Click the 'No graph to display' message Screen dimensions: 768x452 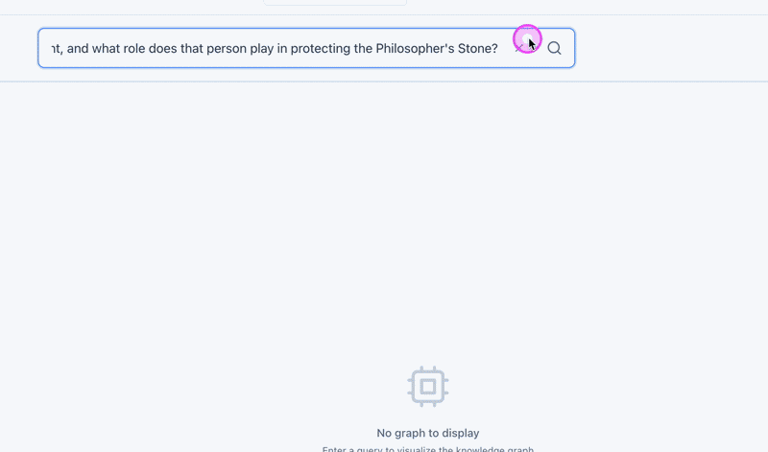[x=427, y=433]
